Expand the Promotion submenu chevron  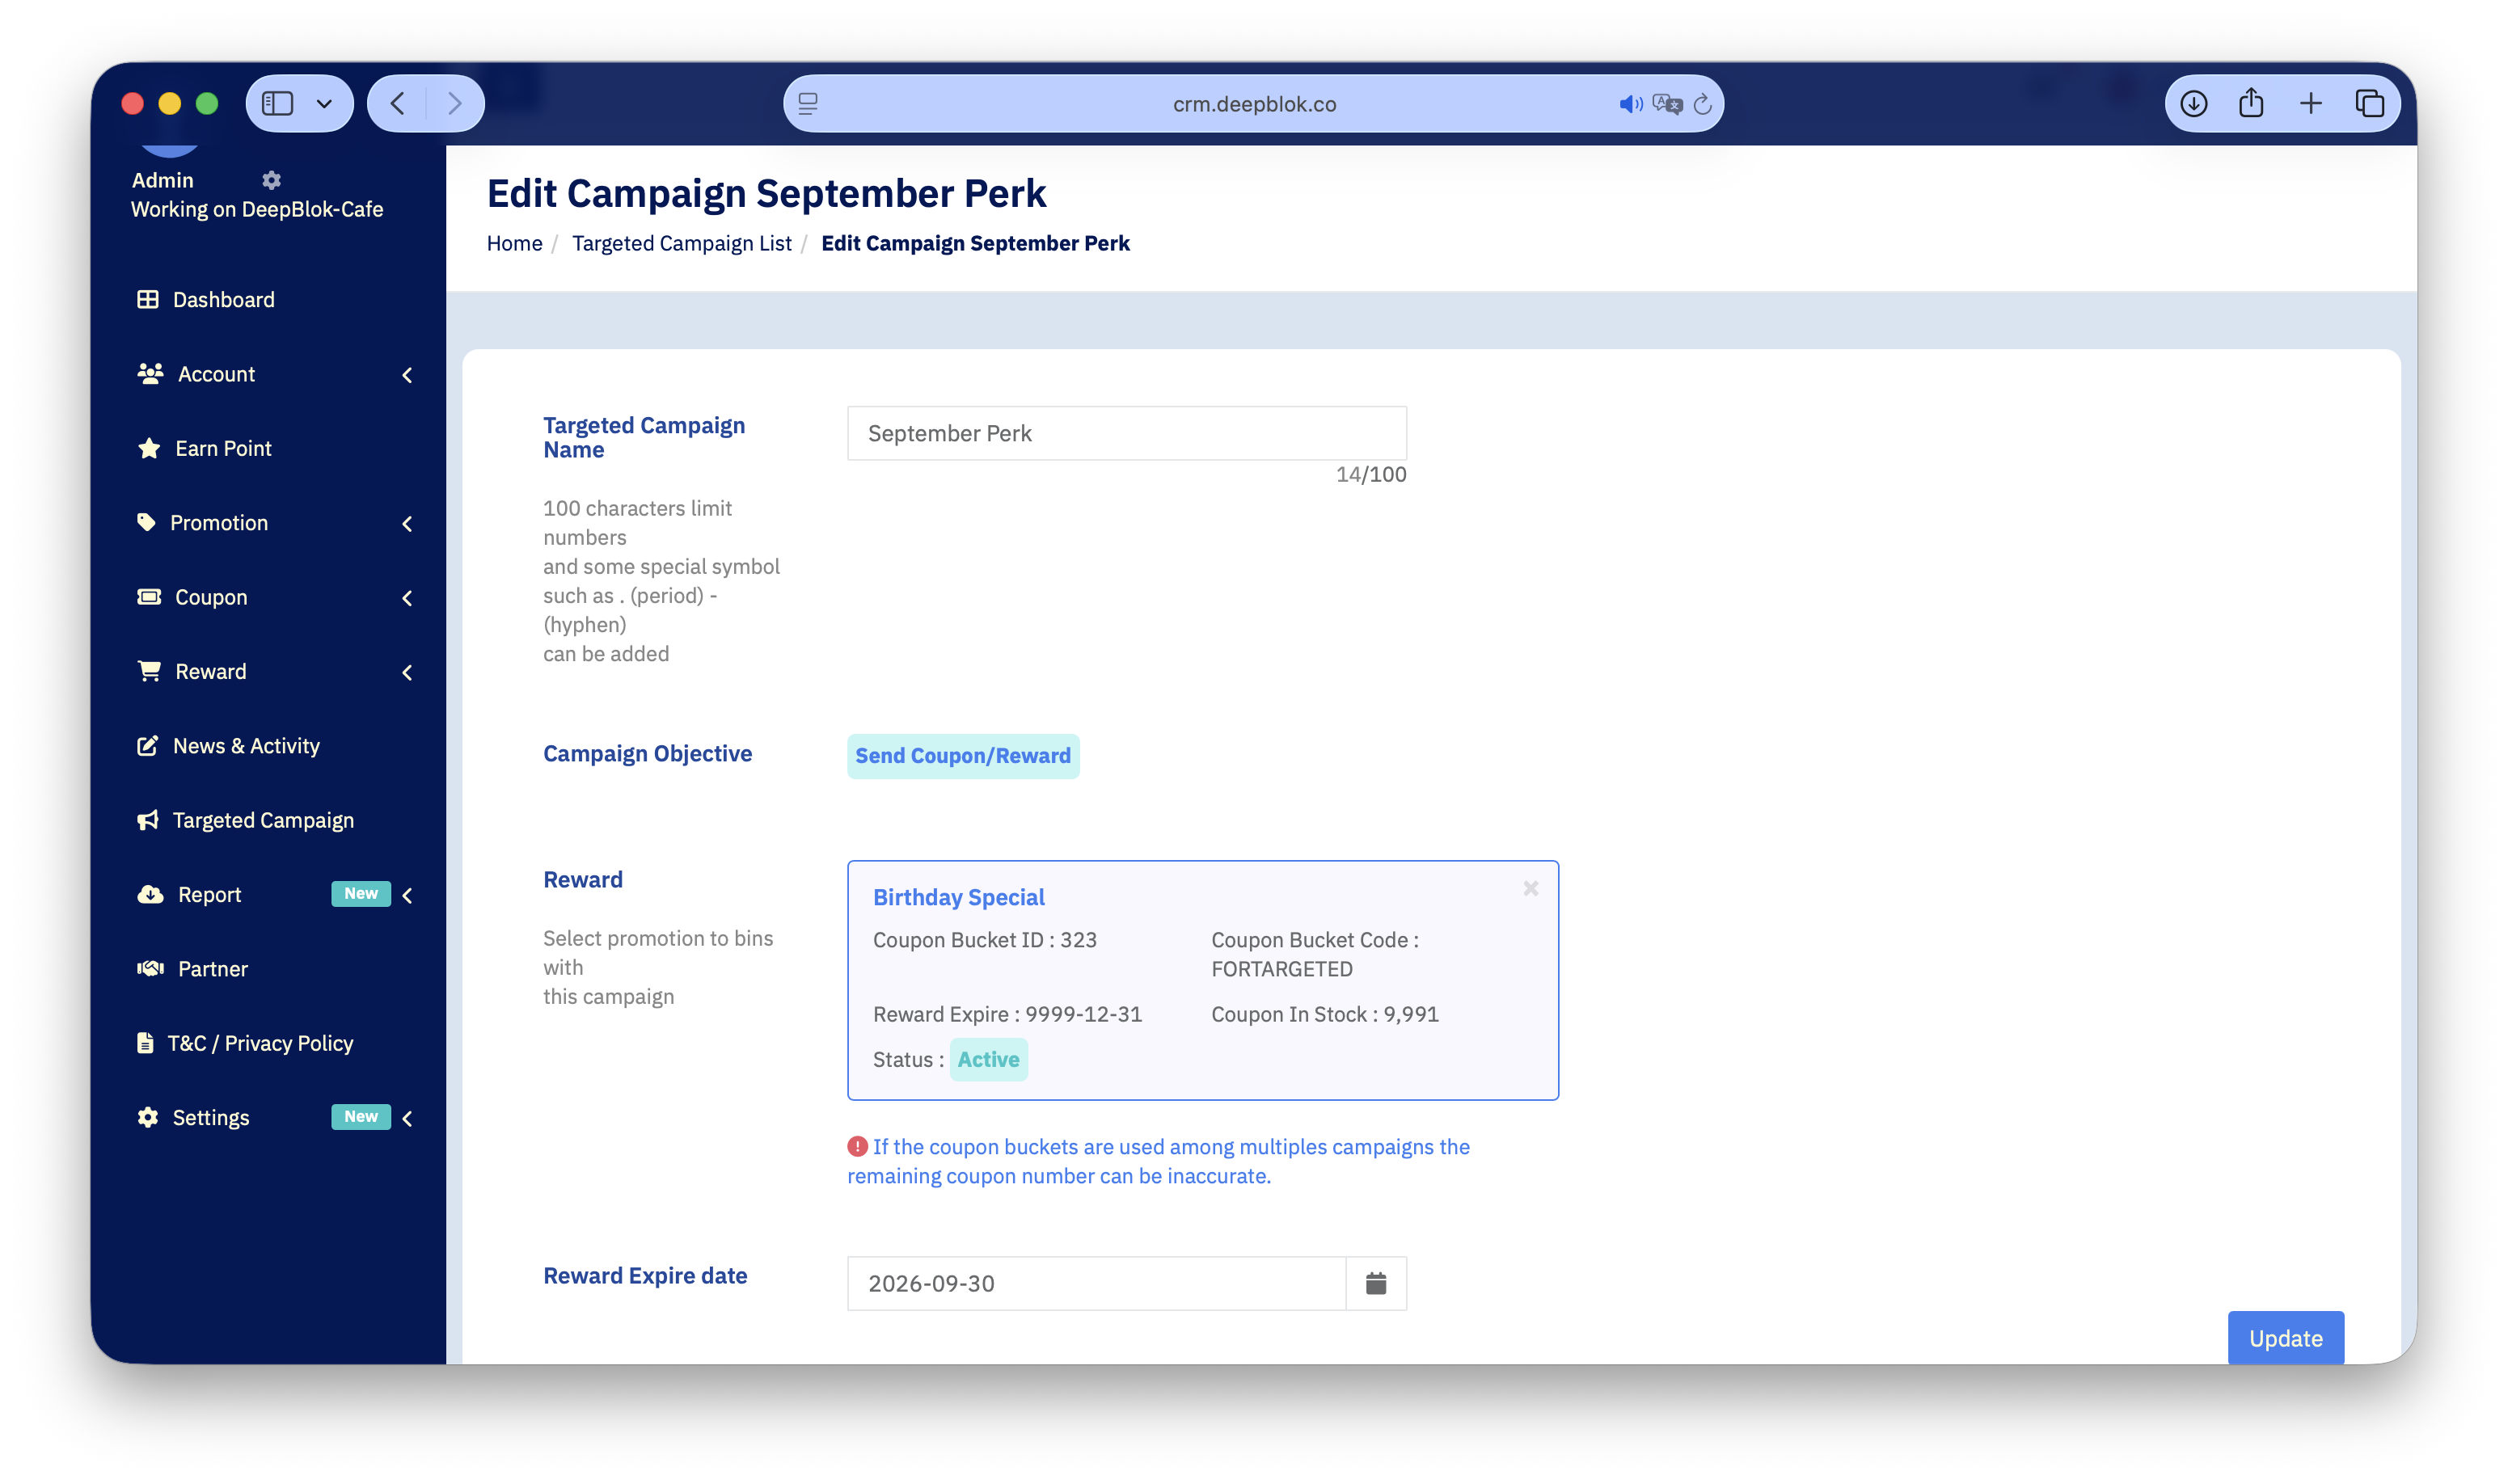407,524
